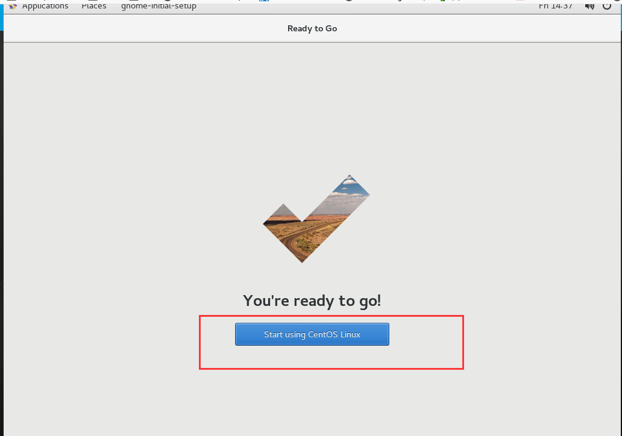Open the volume speaker icon
Image resolution: width=622 pixels, height=436 pixels.
[x=589, y=5]
